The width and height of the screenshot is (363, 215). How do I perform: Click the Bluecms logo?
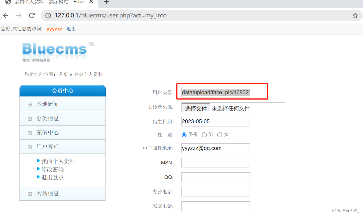click(x=58, y=52)
